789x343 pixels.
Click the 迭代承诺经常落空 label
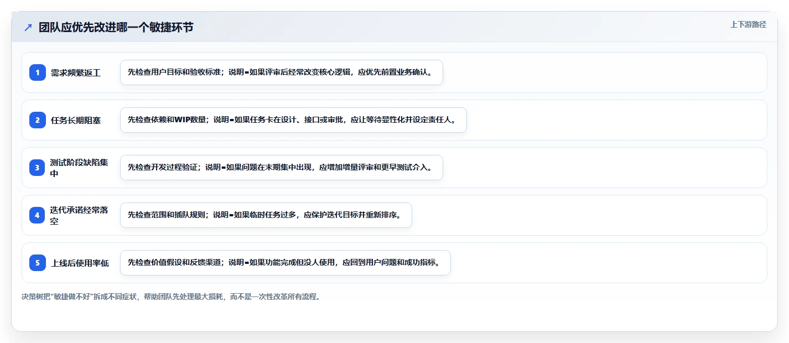tap(79, 215)
